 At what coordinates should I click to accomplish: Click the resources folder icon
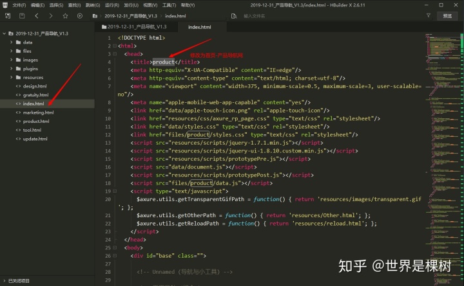(18, 77)
